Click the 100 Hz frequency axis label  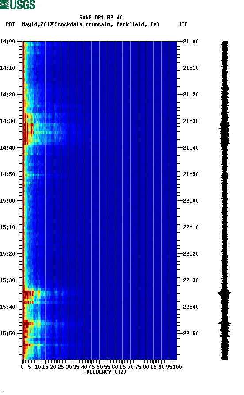[x=177, y=367]
